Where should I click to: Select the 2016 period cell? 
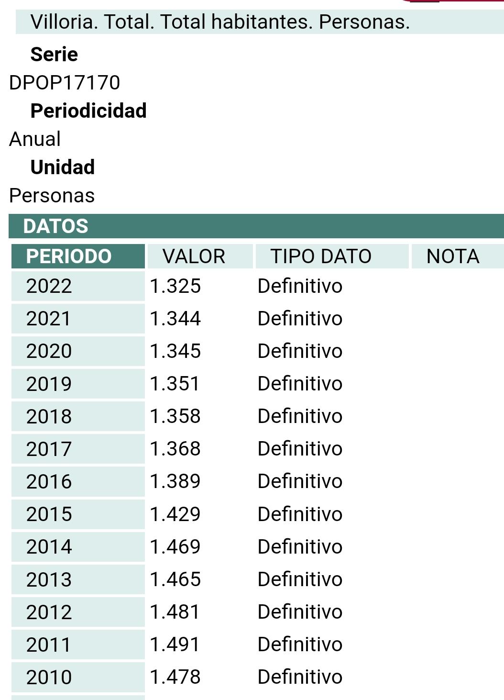tap(78, 481)
